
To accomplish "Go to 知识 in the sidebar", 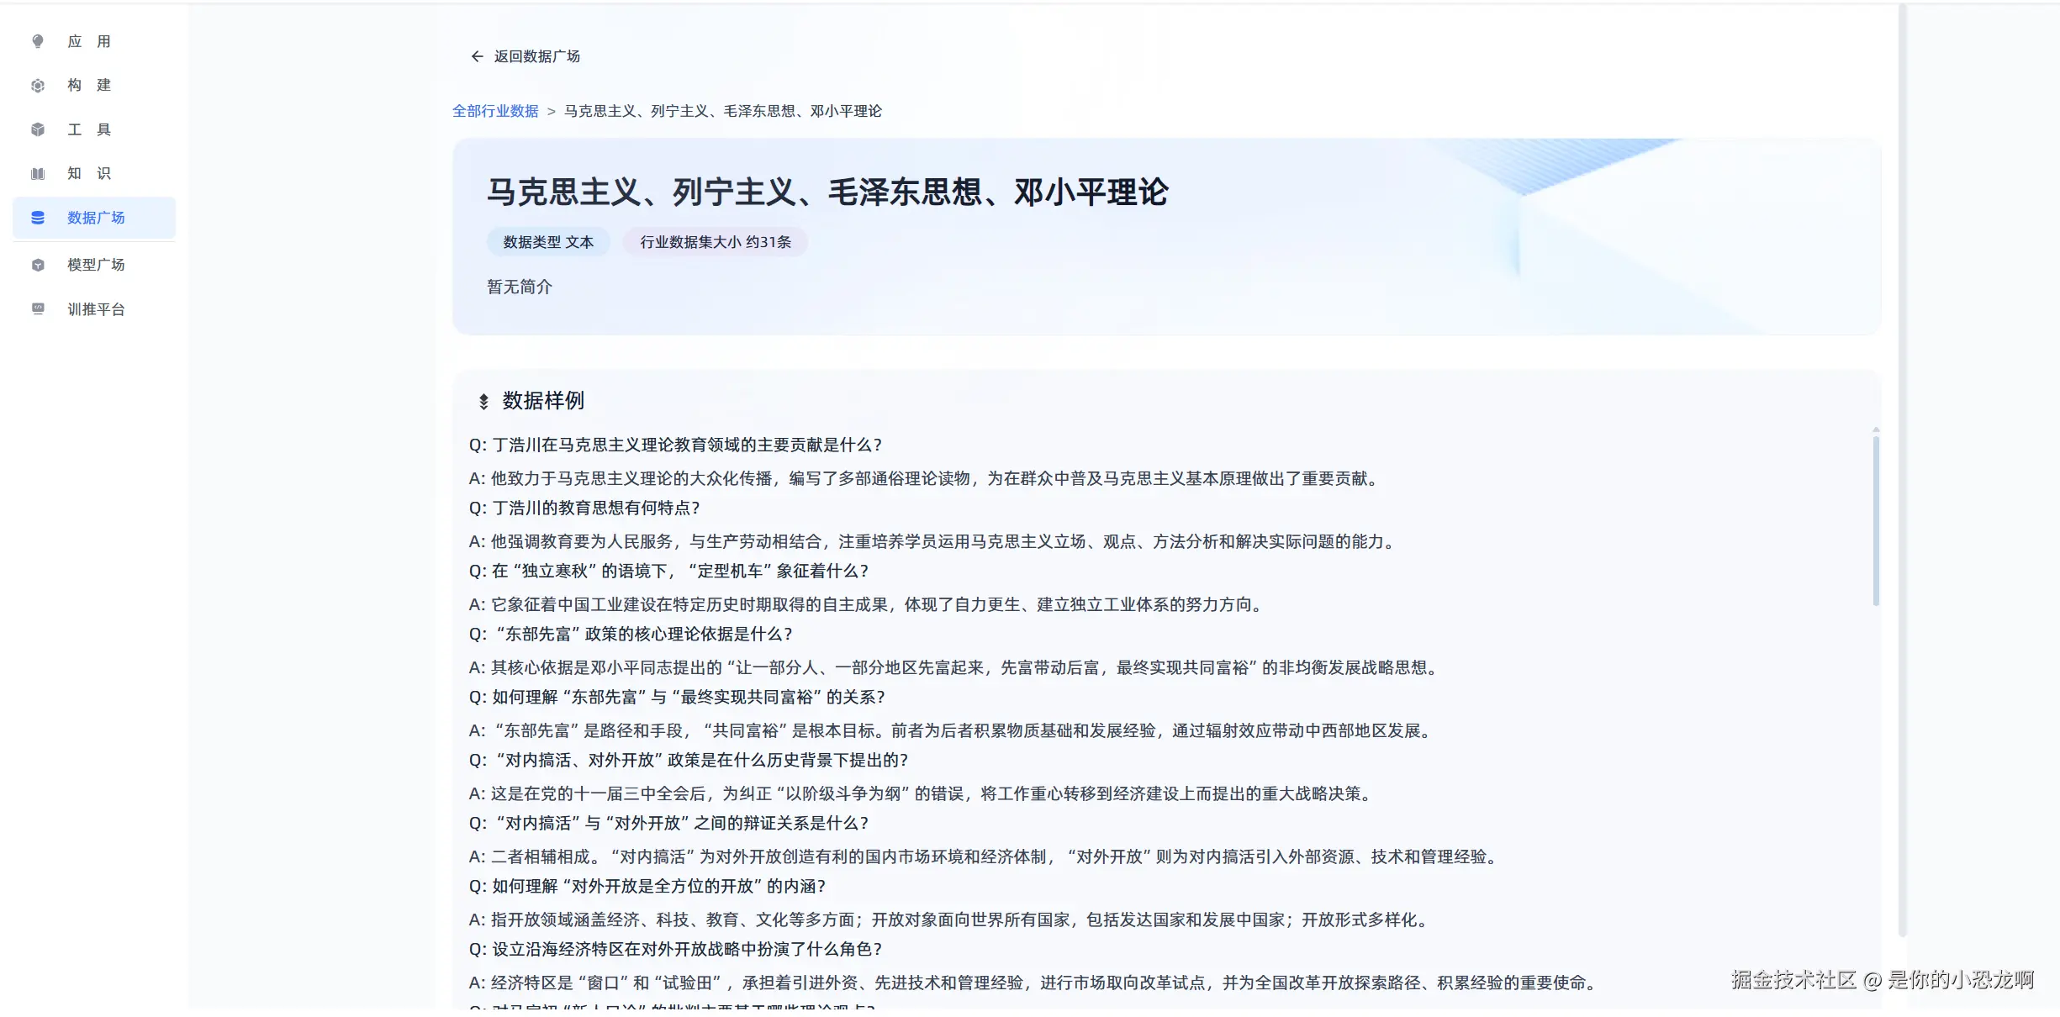I will pos(89,173).
